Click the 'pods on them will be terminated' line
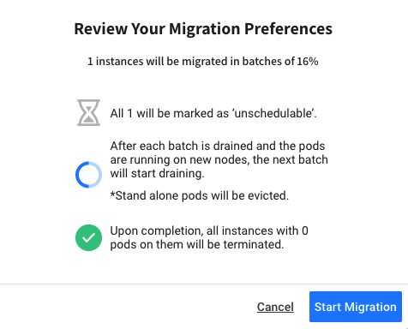 (197, 244)
